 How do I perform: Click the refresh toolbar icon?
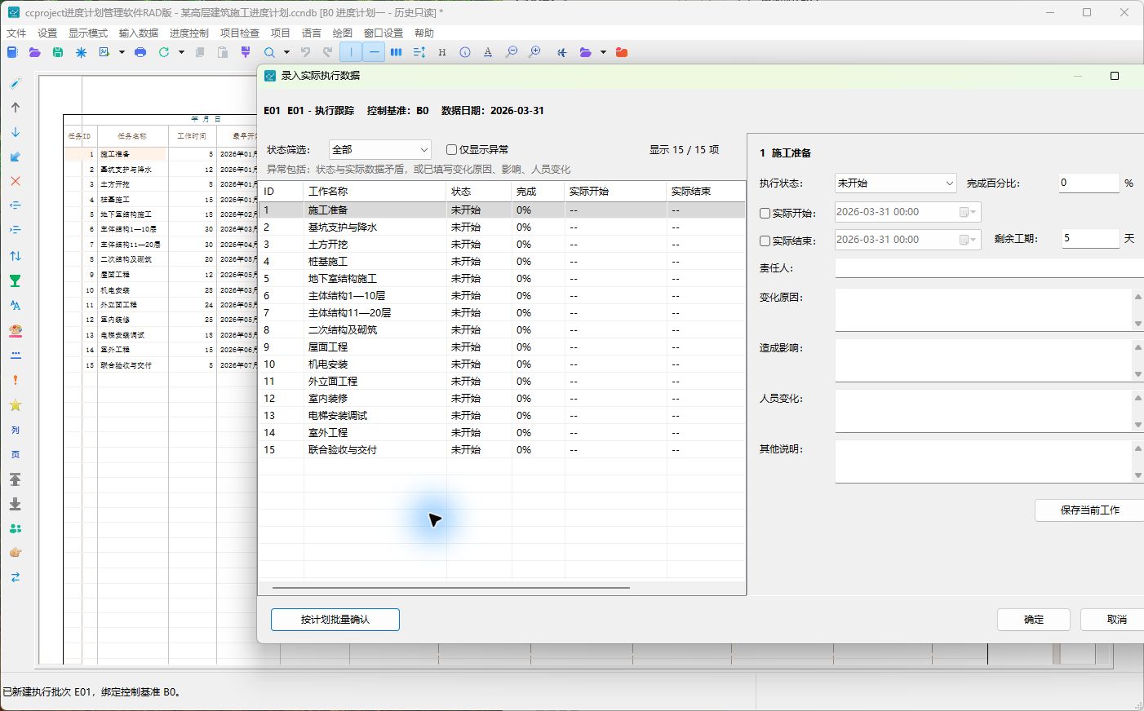[x=164, y=52]
